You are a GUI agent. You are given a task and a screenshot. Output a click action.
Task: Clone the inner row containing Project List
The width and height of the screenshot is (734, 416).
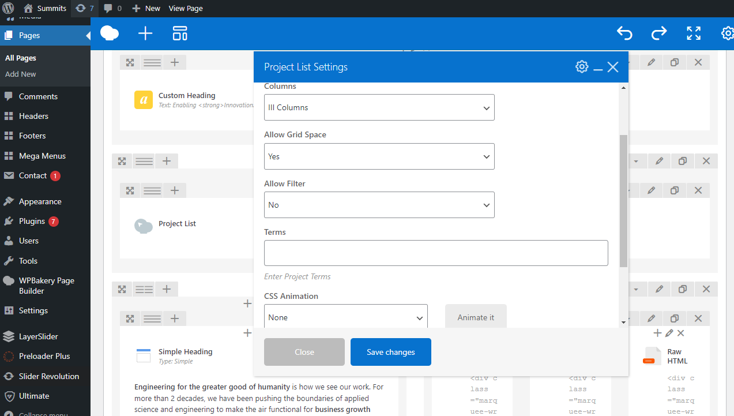(675, 190)
